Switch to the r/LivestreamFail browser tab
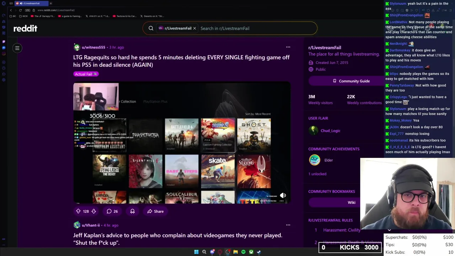This screenshot has height=256, width=455. pos(31,3)
